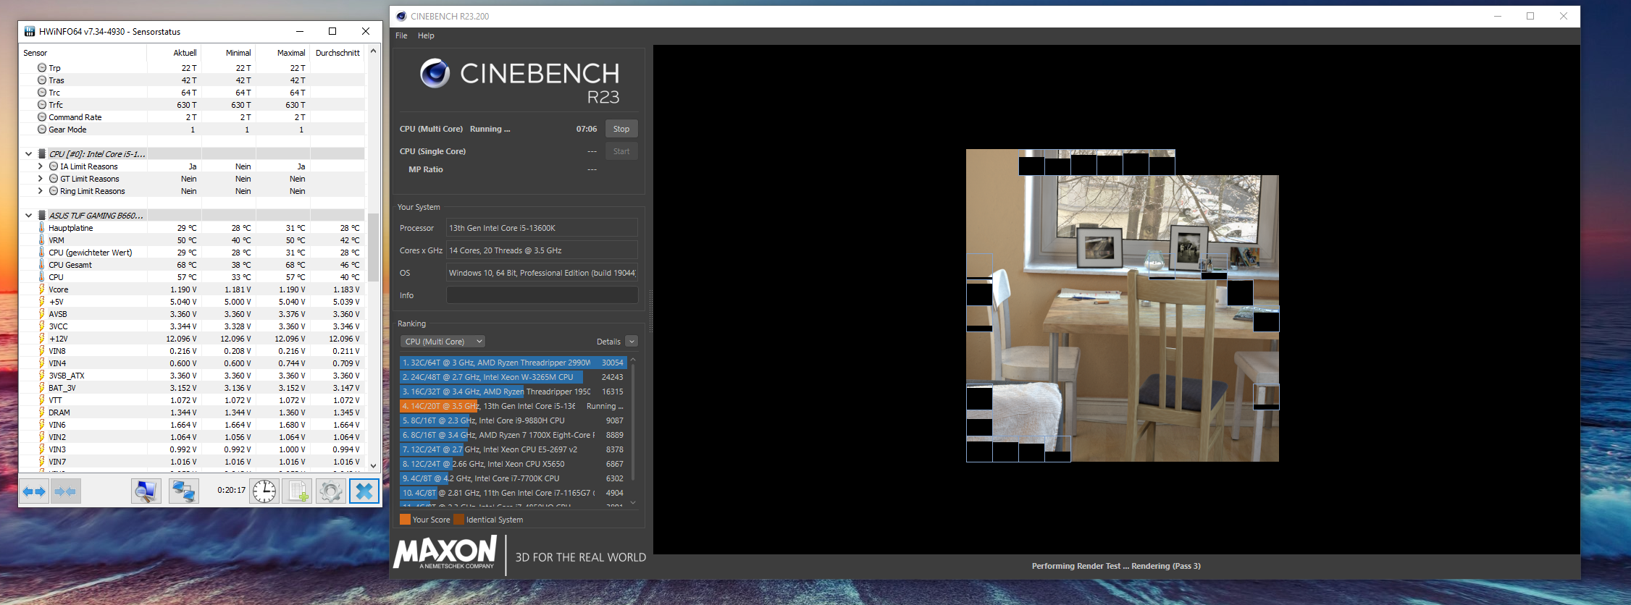Click the Performing Render Test status text
Screen dimensions: 1631x605
click(1116, 566)
